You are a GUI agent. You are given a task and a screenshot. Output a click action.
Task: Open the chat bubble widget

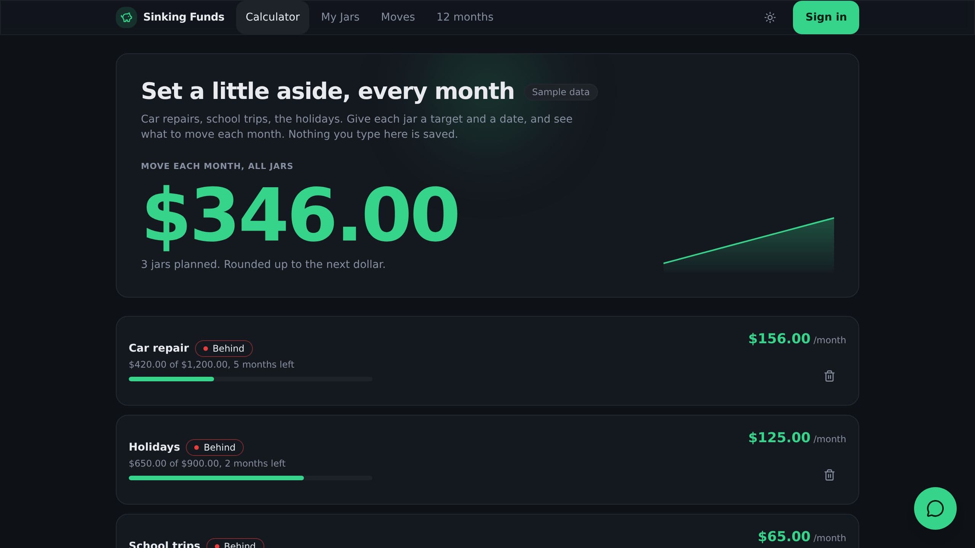coord(935,508)
